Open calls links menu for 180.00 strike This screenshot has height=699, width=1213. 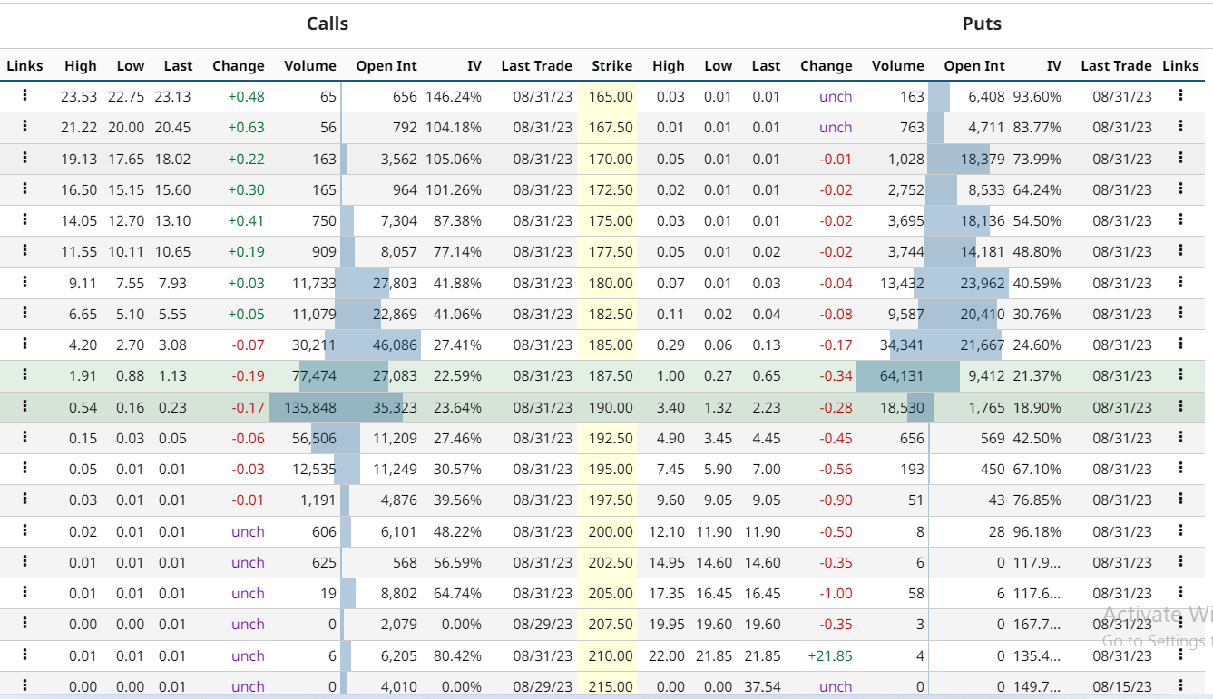pyautogui.click(x=24, y=282)
